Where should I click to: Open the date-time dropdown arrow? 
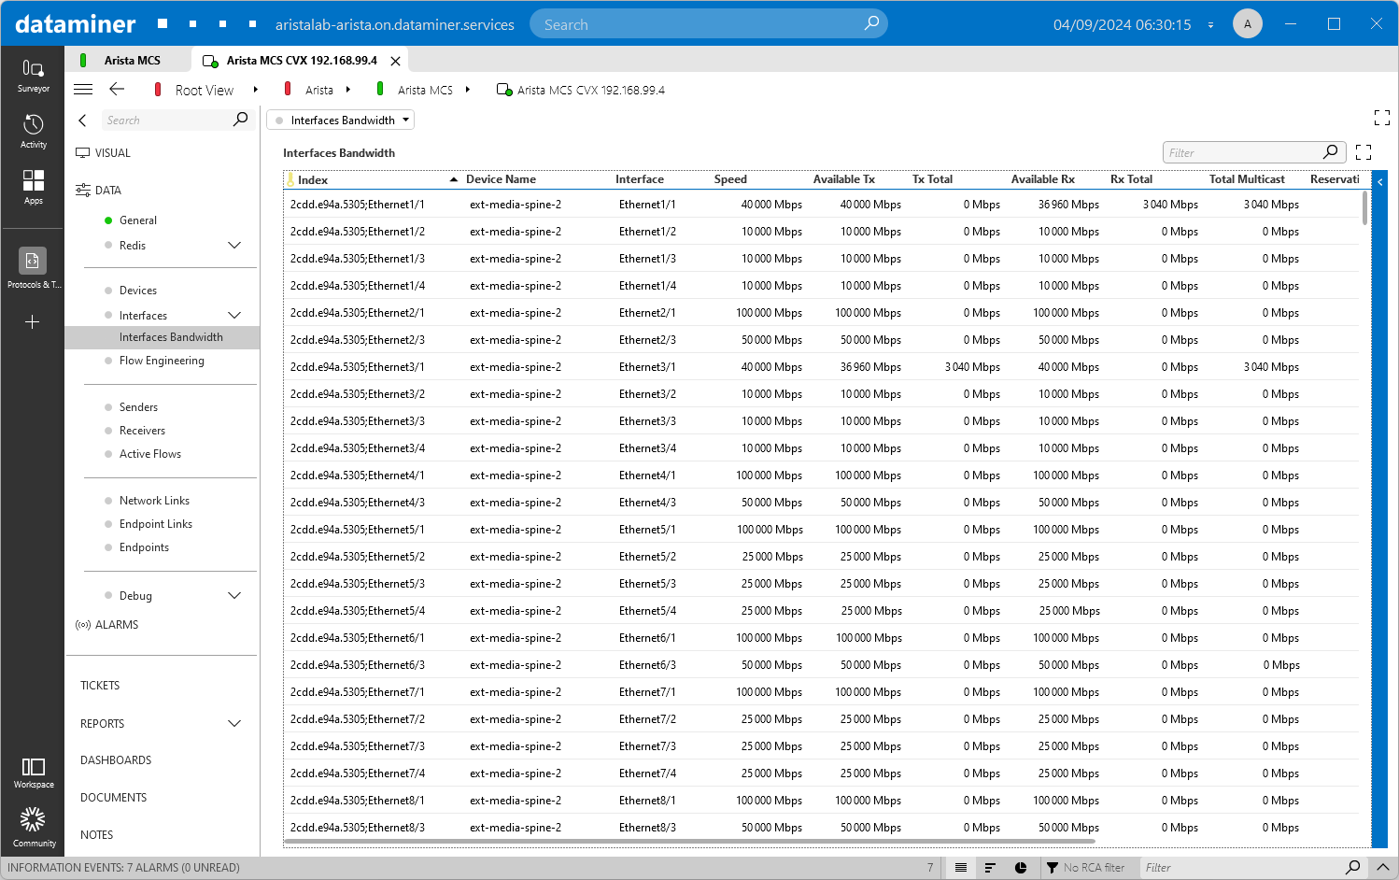[x=1211, y=25]
